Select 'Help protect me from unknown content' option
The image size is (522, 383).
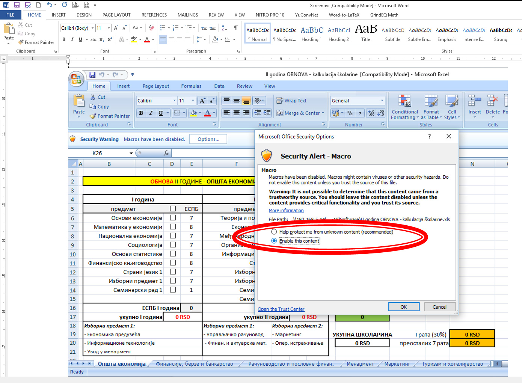point(274,232)
